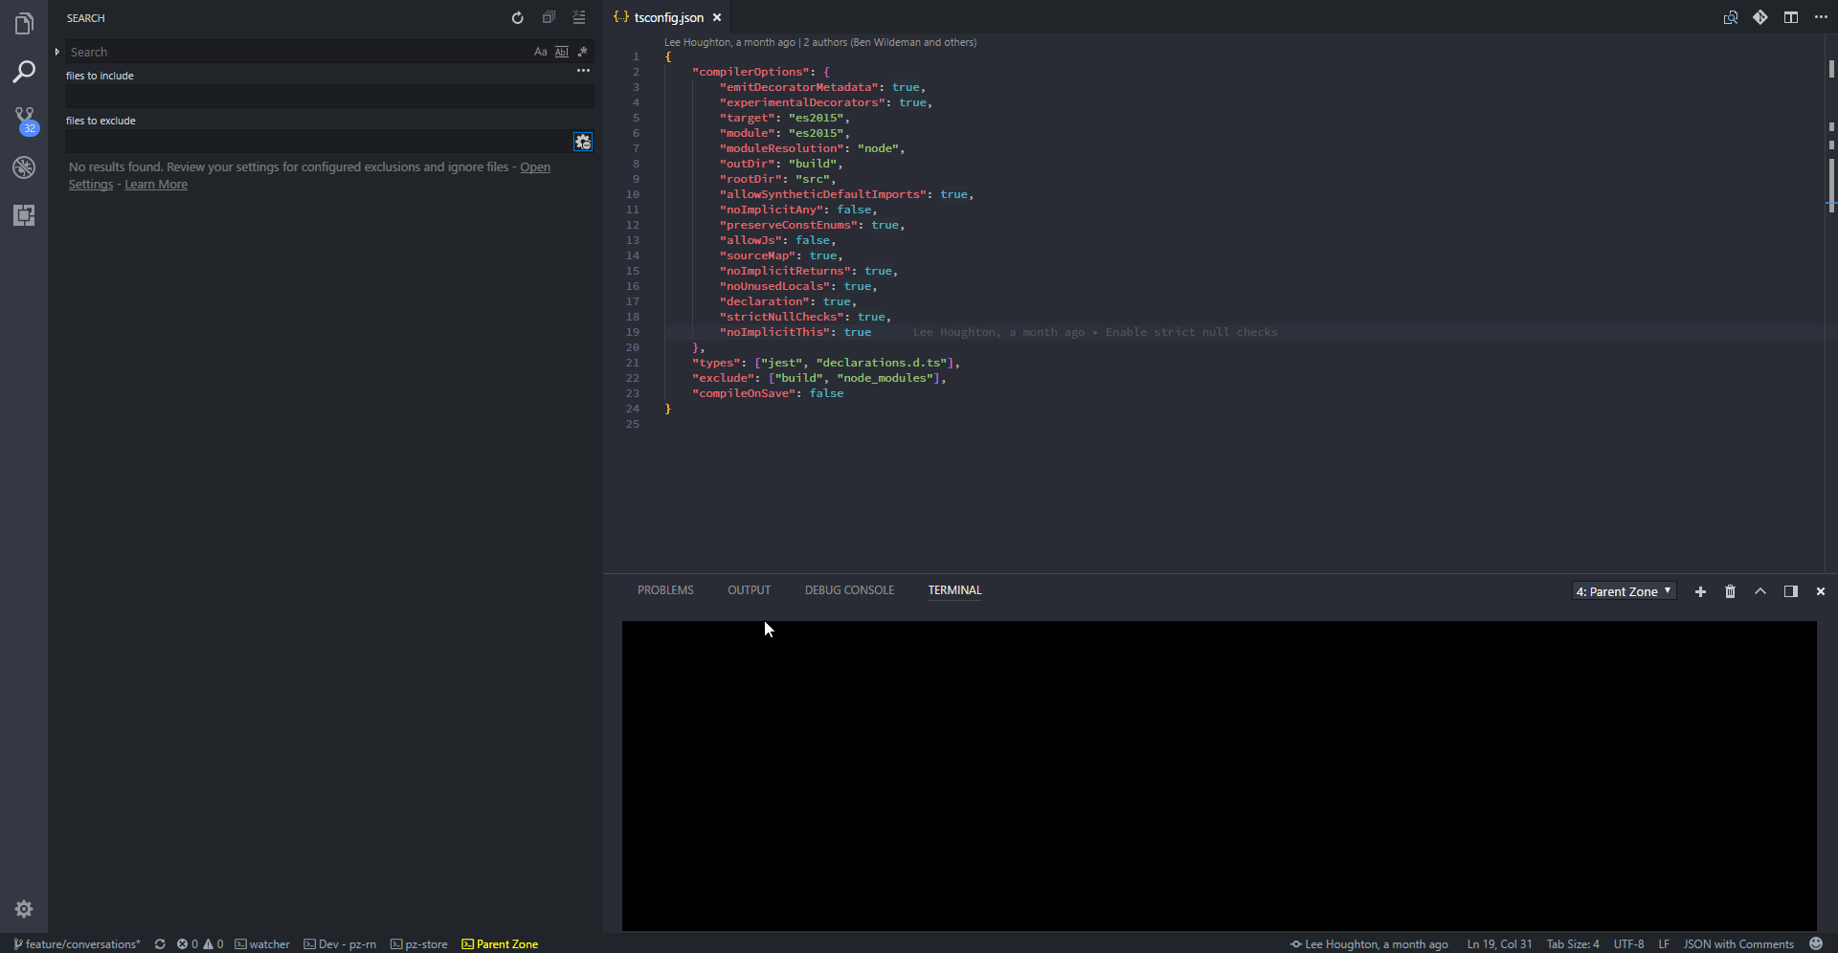The image size is (1838, 953).
Task: Click the Learn More link
Action: pyautogui.click(x=155, y=184)
